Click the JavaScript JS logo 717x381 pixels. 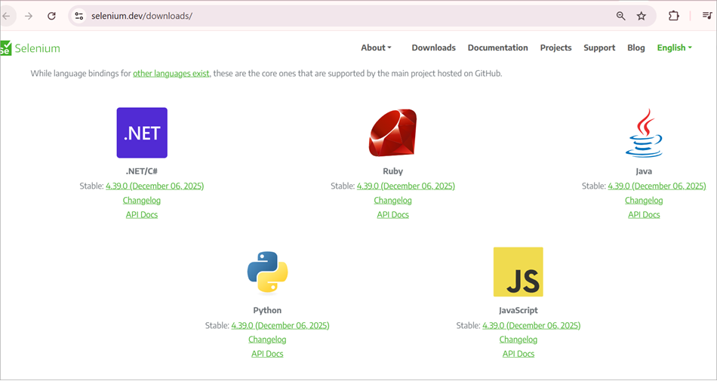[518, 272]
